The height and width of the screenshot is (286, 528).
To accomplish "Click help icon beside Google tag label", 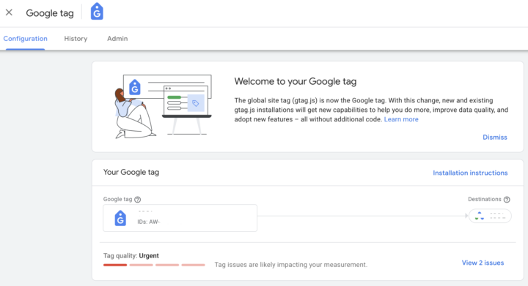I will (x=137, y=200).
